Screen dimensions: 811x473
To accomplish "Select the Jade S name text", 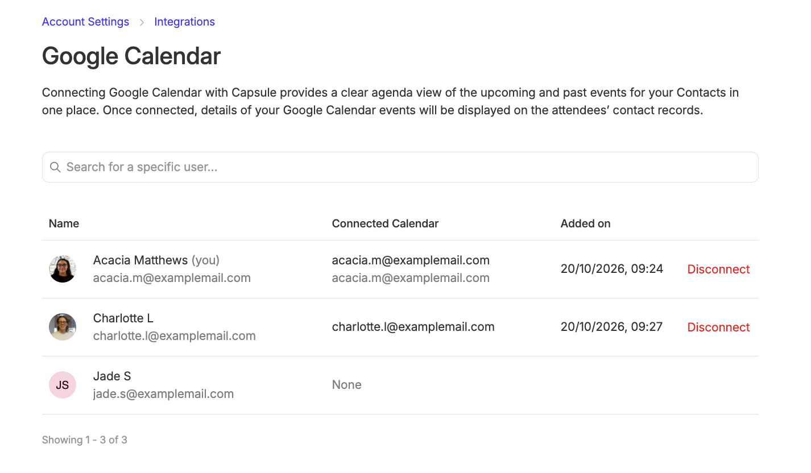I will tap(112, 376).
